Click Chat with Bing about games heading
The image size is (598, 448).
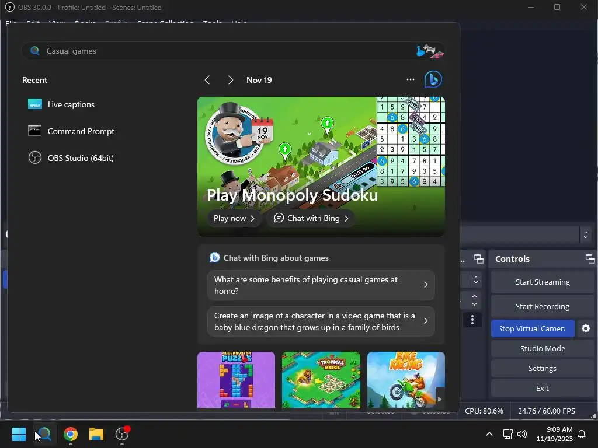coord(276,258)
